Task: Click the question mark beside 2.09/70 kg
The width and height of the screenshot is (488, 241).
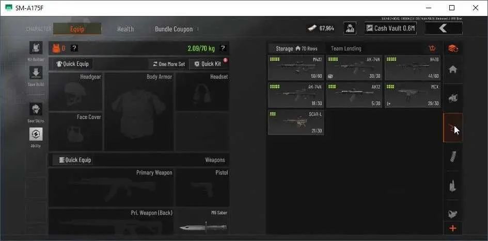Action: point(223,48)
